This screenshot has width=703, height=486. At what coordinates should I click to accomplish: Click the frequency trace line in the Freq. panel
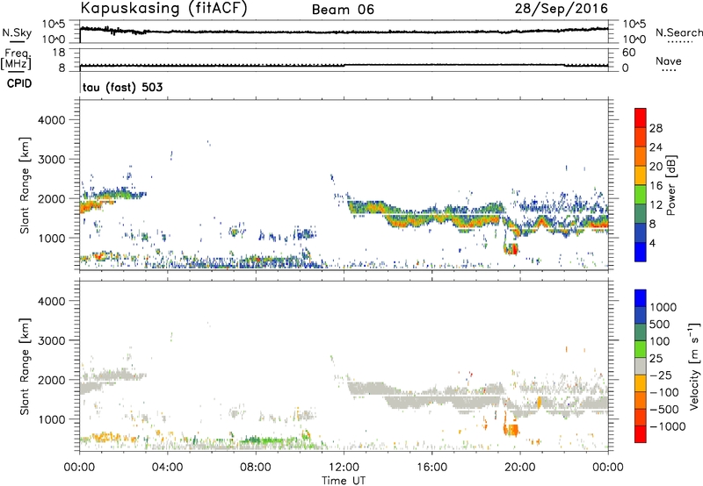tap(344, 65)
